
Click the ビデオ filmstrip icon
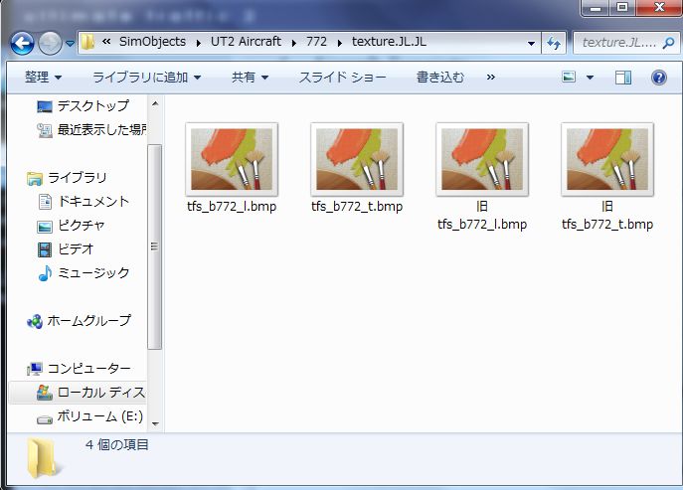(x=45, y=249)
